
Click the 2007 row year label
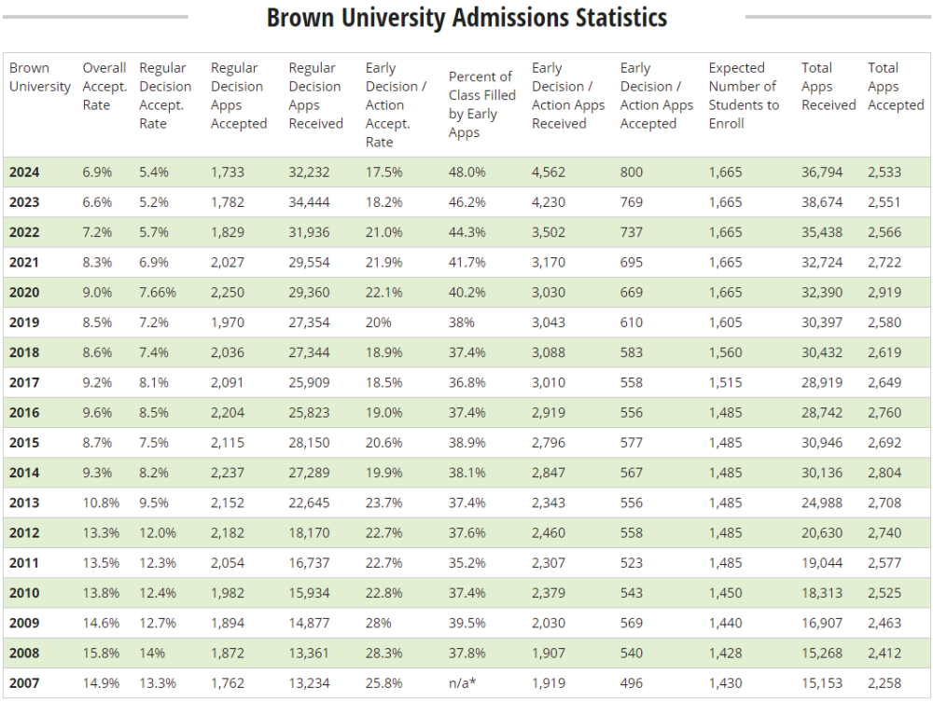point(24,683)
